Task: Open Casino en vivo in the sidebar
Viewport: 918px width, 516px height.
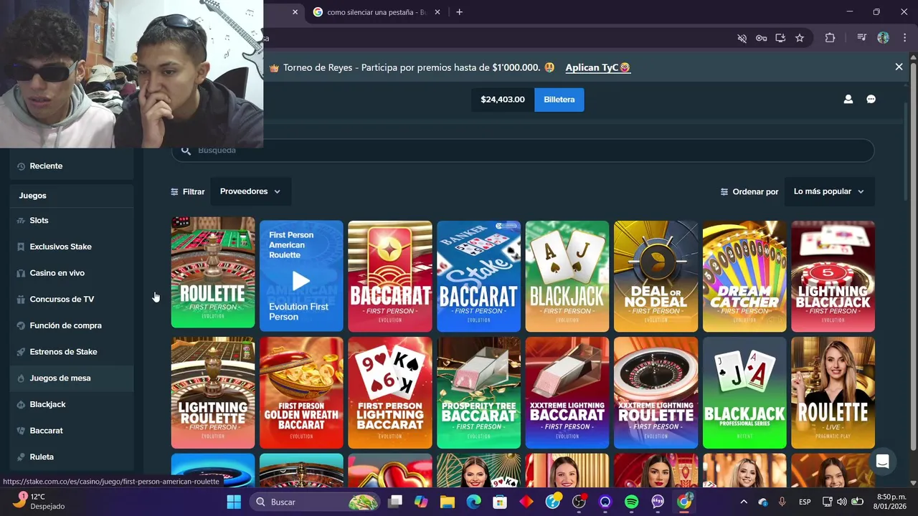Action: 72,273
